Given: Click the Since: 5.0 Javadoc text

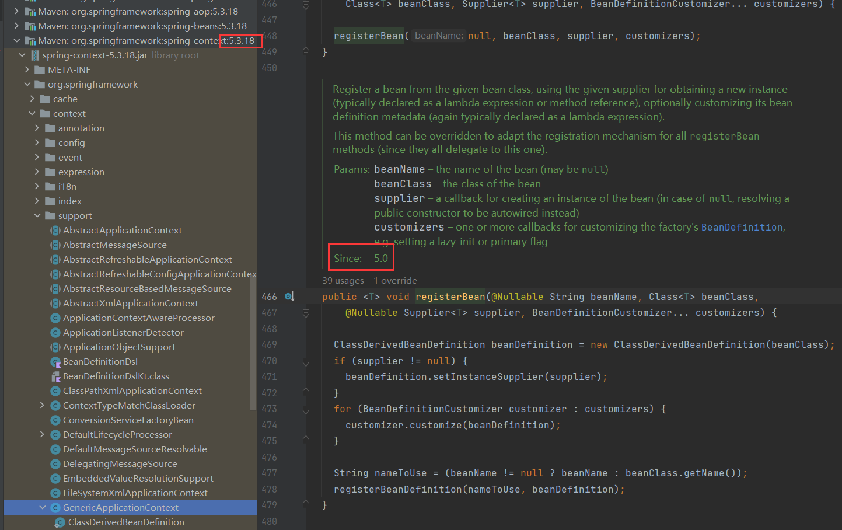Looking at the screenshot, I should tap(361, 258).
